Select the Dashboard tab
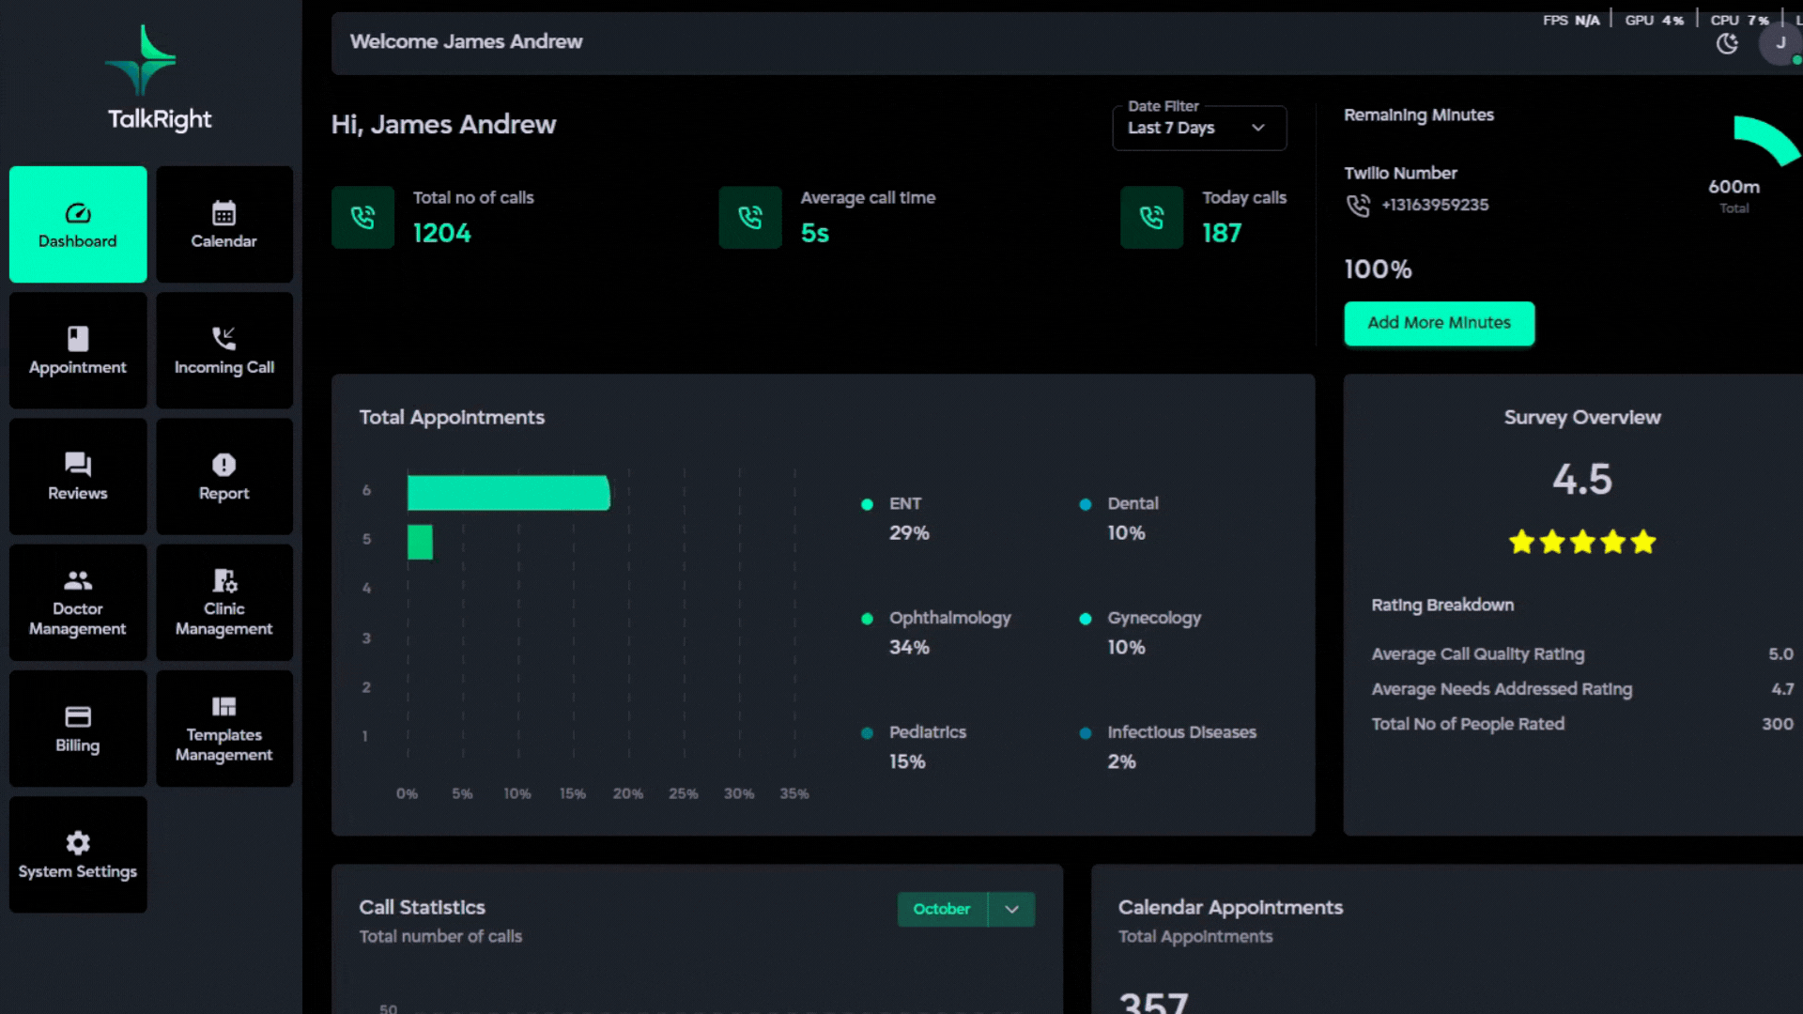The image size is (1803, 1014). (78, 224)
